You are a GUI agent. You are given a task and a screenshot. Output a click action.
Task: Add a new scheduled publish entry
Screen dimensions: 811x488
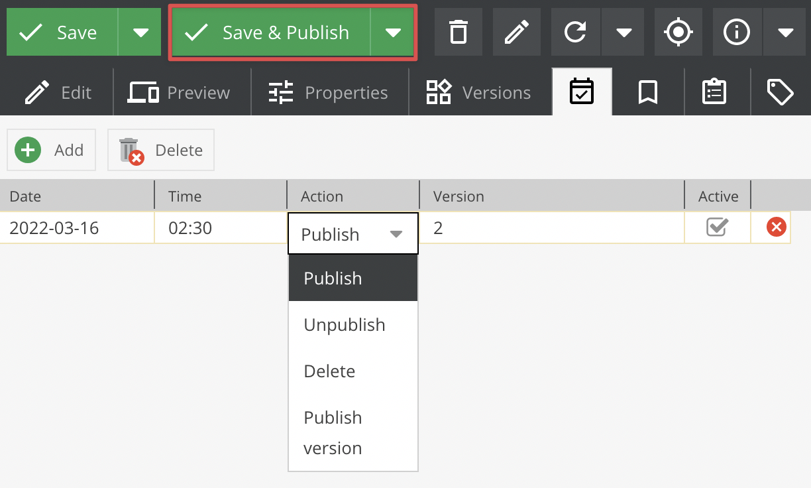click(x=51, y=149)
